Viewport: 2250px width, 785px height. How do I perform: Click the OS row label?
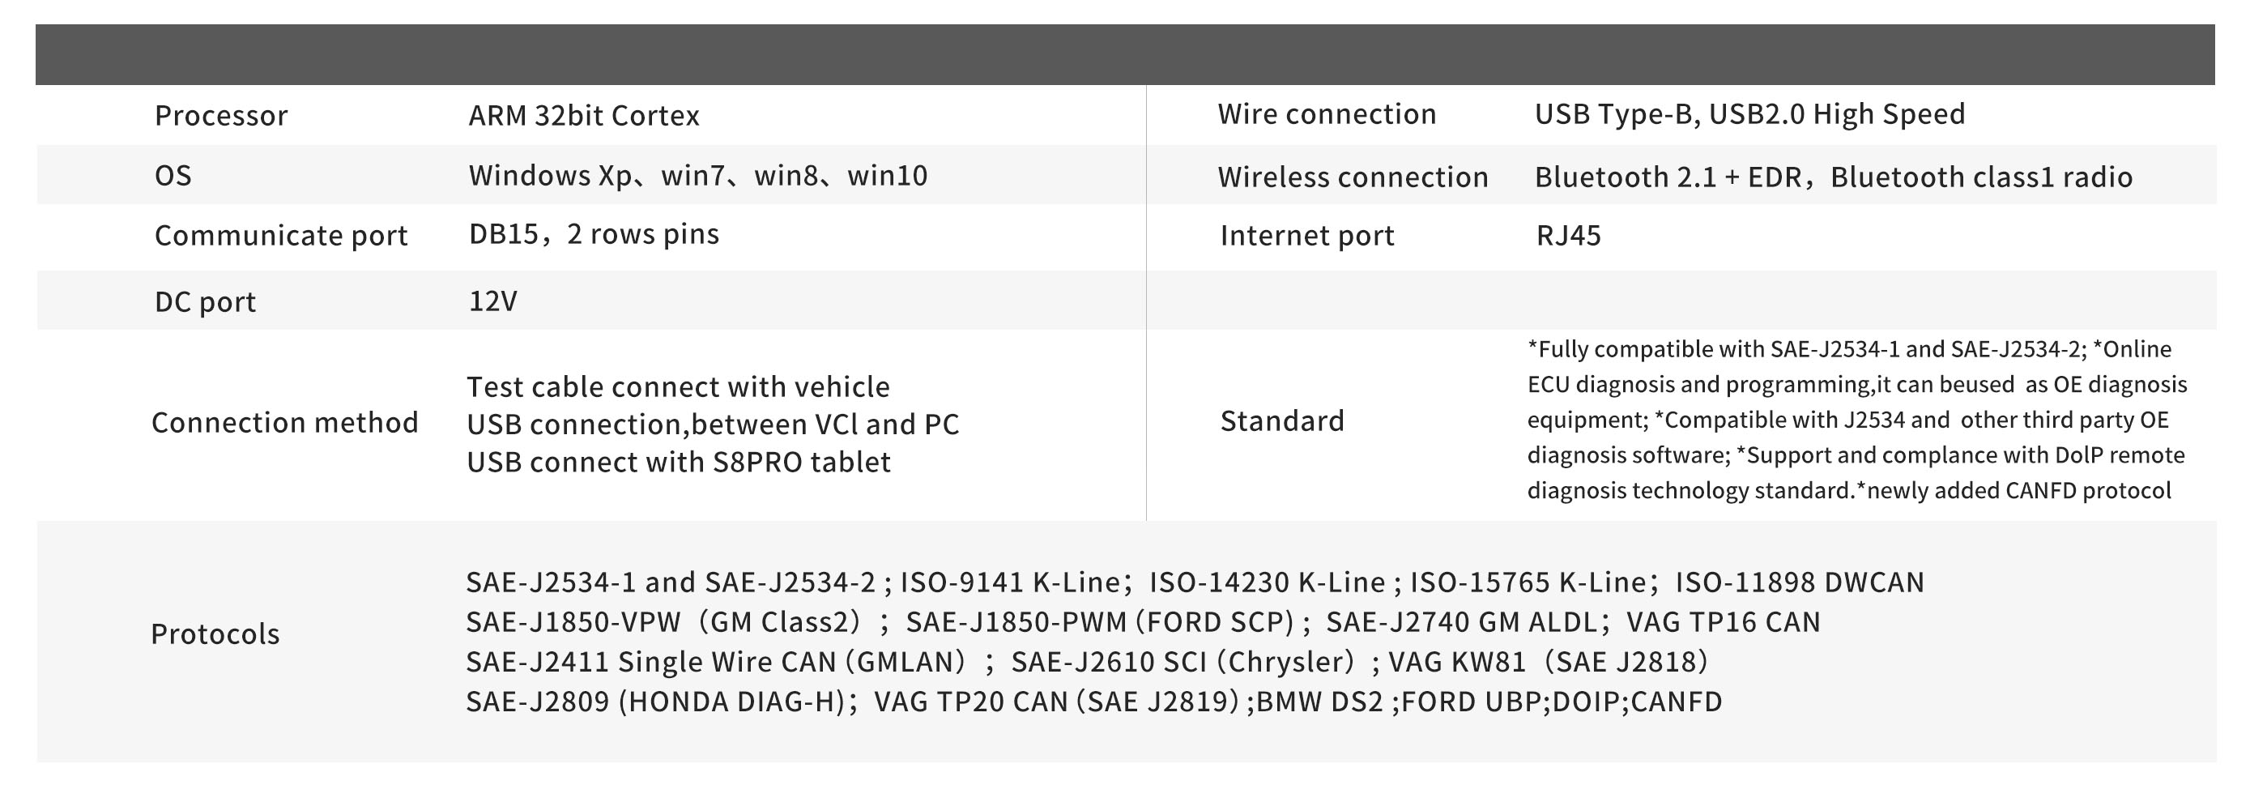[173, 176]
